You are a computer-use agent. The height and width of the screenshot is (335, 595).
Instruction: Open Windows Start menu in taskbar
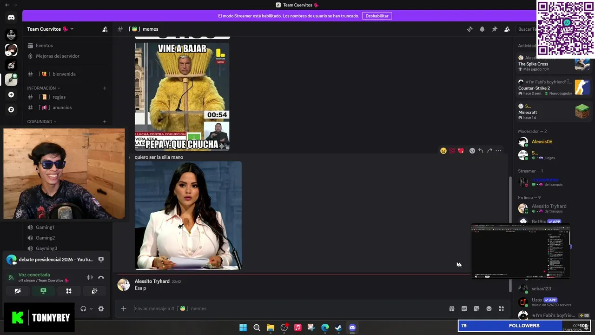click(x=243, y=328)
